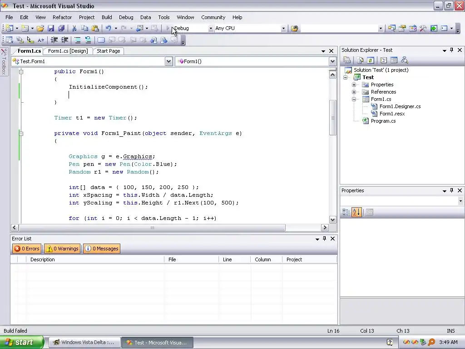Screen dimensions: 465x349
Task: Open the Command Window toolbar icon
Action: (x=444, y=28)
